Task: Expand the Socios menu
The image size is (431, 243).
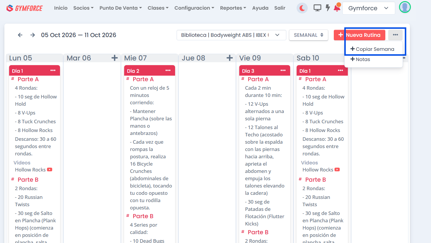Action: pyautogui.click(x=83, y=8)
